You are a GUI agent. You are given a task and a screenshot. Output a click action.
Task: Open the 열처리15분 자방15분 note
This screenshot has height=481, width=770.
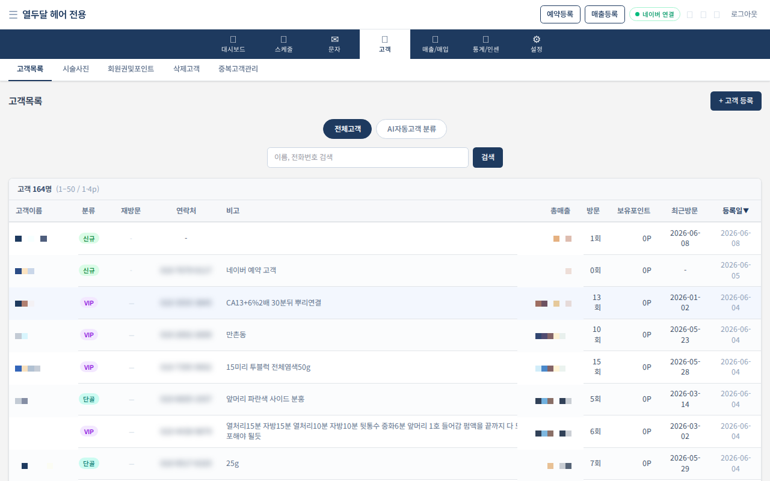[x=372, y=431]
